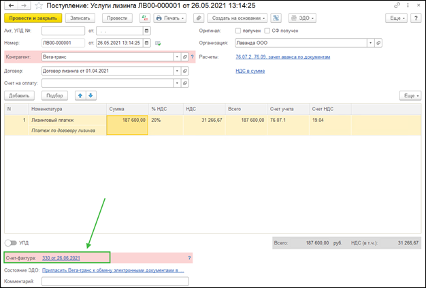Viewport: 426px width, 288px height.
Task: Click the posting status icon after the date
Action: coord(158,43)
